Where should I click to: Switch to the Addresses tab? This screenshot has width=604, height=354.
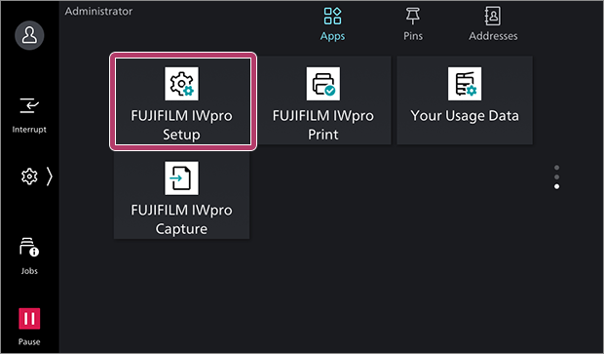click(x=493, y=24)
